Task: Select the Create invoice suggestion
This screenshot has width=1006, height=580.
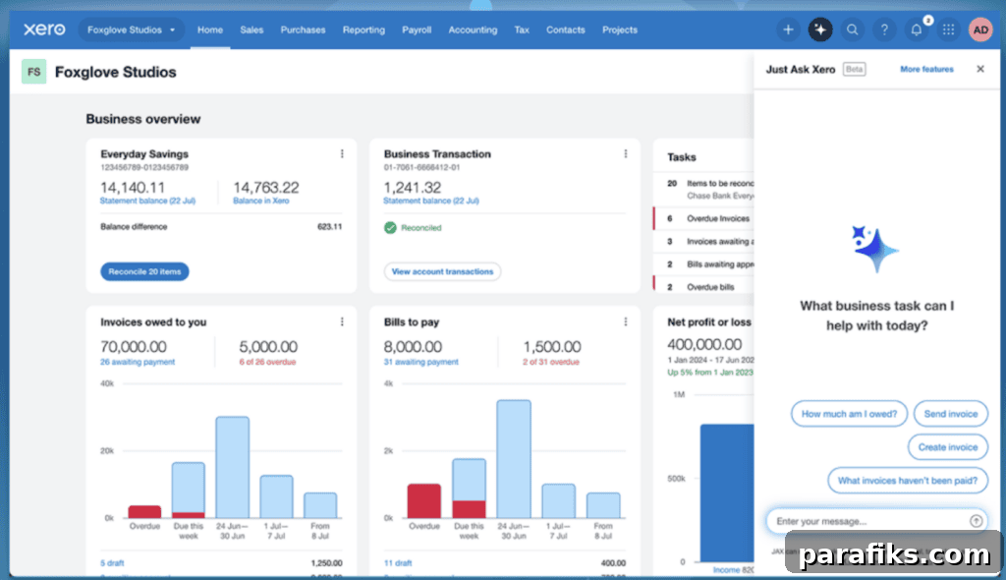Action: (948, 447)
